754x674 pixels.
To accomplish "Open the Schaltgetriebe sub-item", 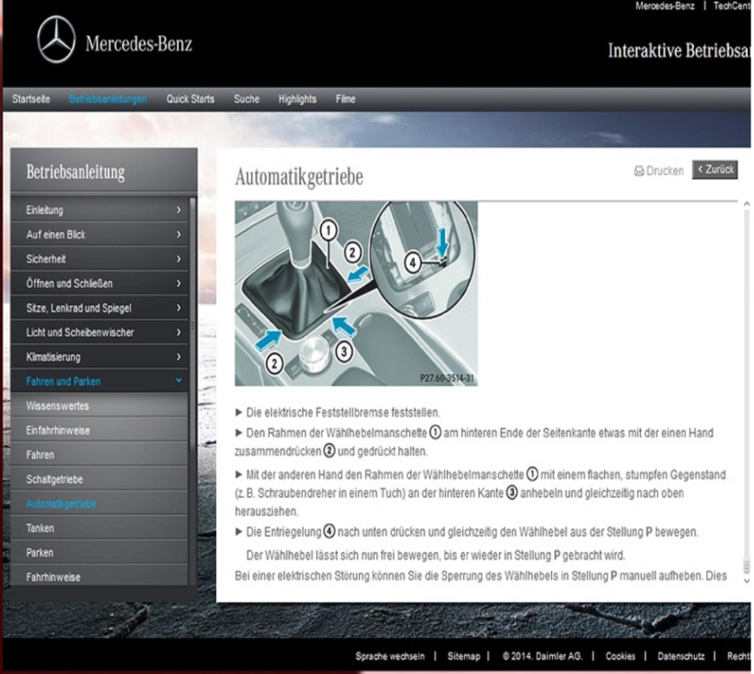I will (100, 480).
